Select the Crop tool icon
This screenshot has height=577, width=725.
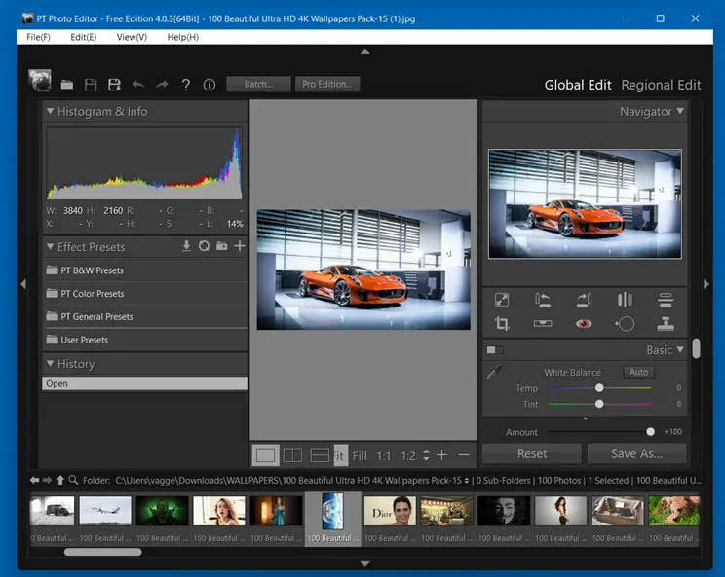pyautogui.click(x=502, y=324)
